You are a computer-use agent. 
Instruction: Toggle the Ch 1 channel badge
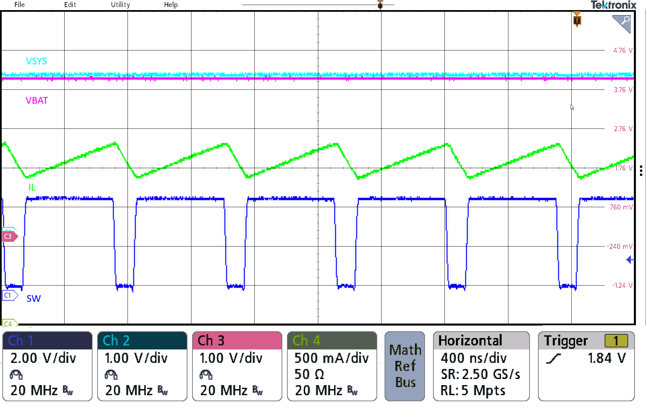47,366
